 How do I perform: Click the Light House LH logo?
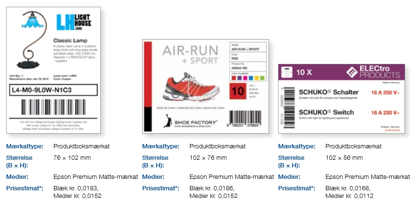tap(73, 22)
